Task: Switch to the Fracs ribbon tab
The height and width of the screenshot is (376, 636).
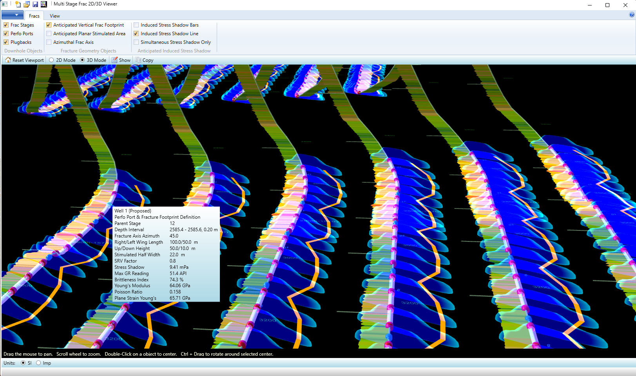Action: point(34,16)
